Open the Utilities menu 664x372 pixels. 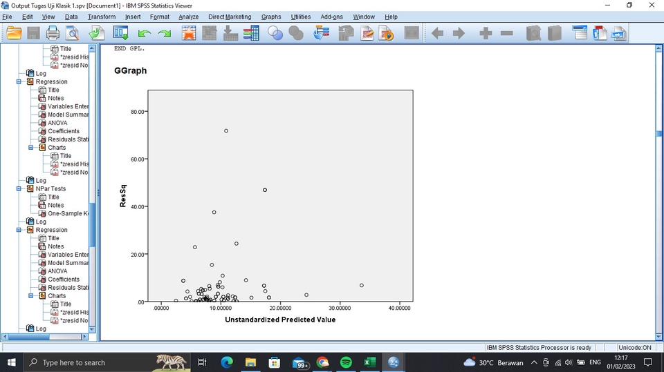301,17
